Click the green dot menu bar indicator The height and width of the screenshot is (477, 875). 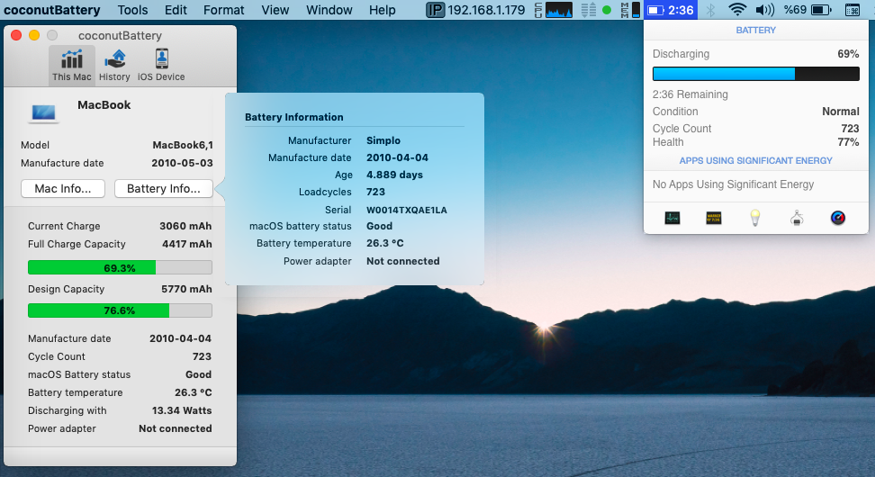[607, 10]
